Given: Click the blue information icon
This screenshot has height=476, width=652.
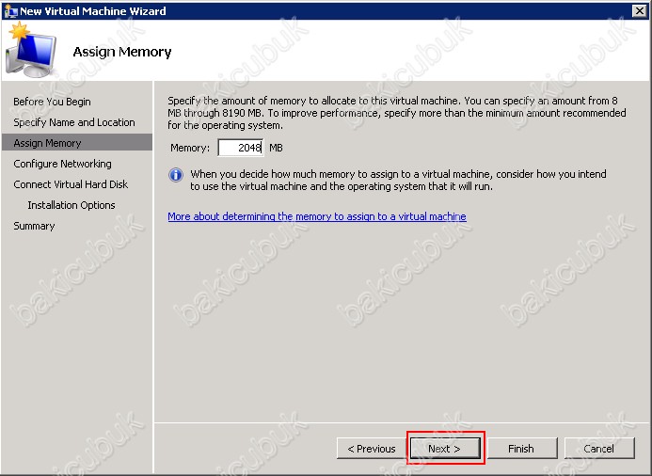Looking at the screenshot, I should click(x=176, y=175).
